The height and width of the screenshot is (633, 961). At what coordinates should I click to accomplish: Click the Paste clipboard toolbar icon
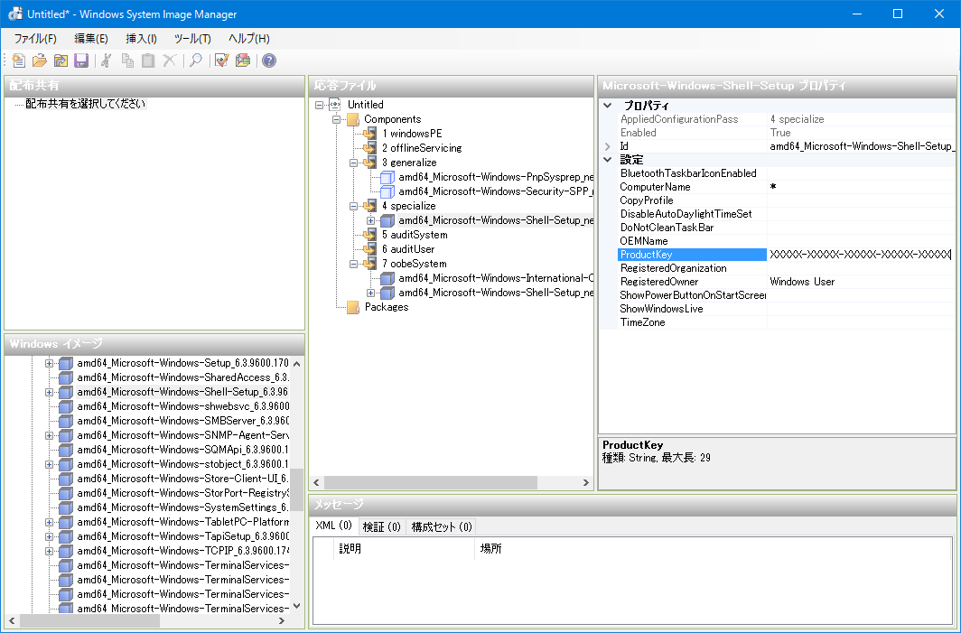click(x=148, y=61)
